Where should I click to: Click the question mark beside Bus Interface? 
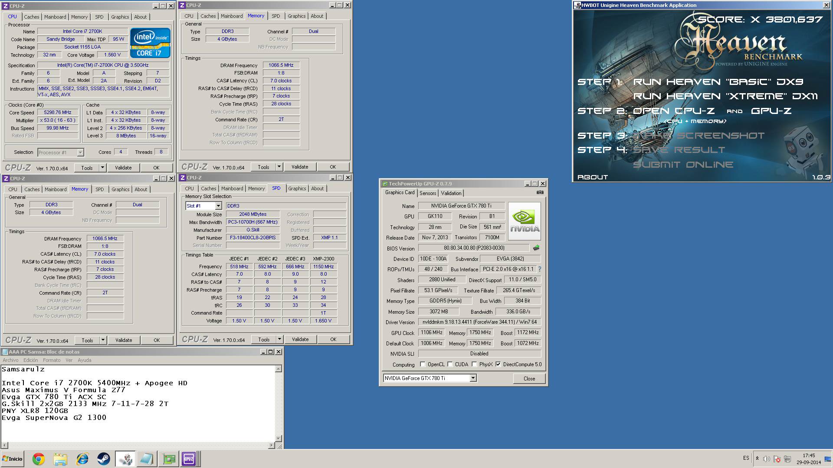point(539,269)
